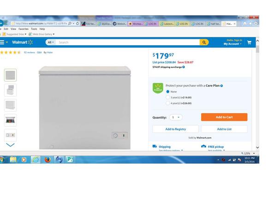Image resolution: width=274 pixels, height=208 pixels.
Task: Select the 4 year care plan
Action: (168, 103)
